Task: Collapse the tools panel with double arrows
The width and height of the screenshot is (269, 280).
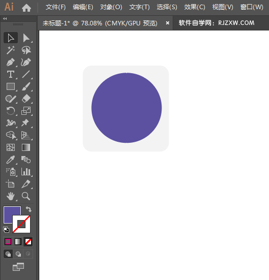Action: click(x=5, y=19)
